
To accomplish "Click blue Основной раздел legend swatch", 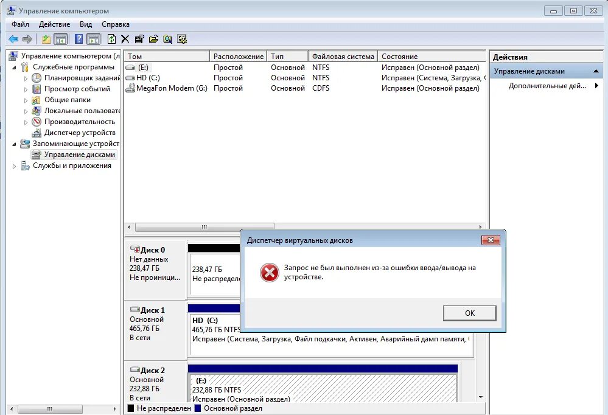I will click(198, 408).
